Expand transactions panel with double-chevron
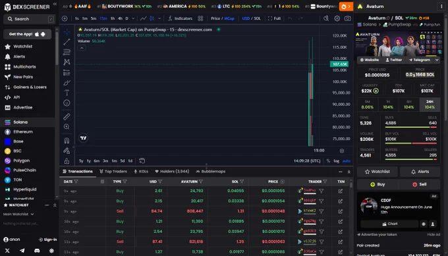This screenshot has height=256, width=448. click(x=349, y=172)
